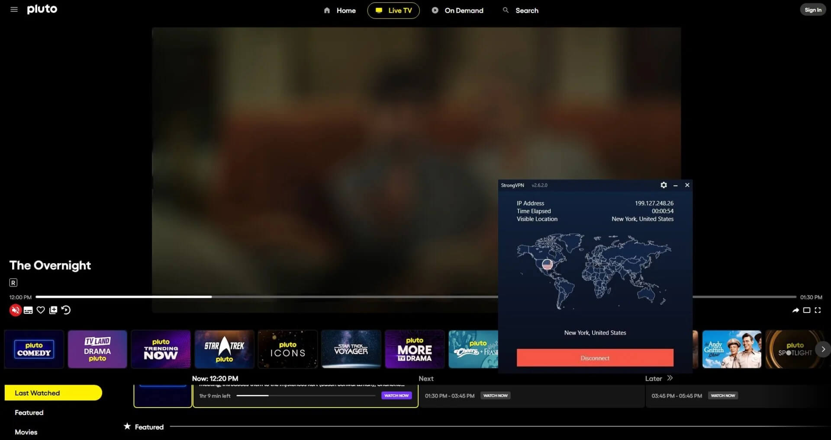
Task: Add the channel to favorites with heart icon
Action: (41, 310)
